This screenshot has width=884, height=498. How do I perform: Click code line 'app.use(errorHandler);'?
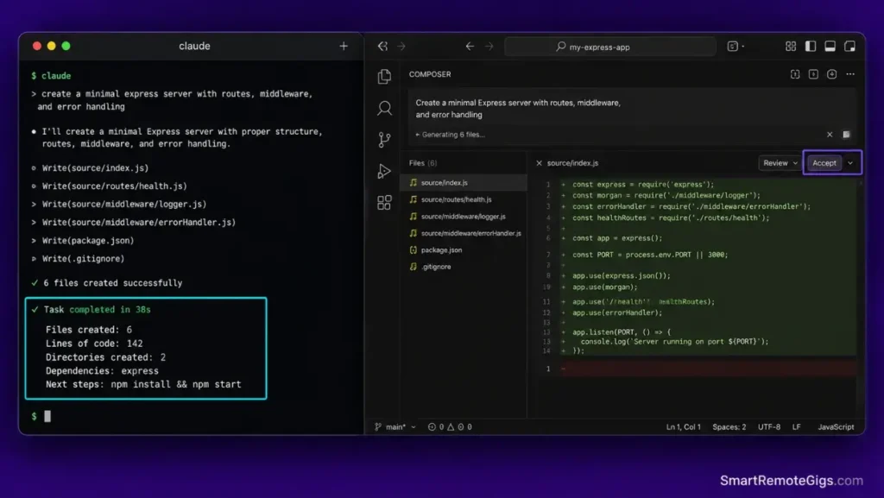click(x=616, y=312)
